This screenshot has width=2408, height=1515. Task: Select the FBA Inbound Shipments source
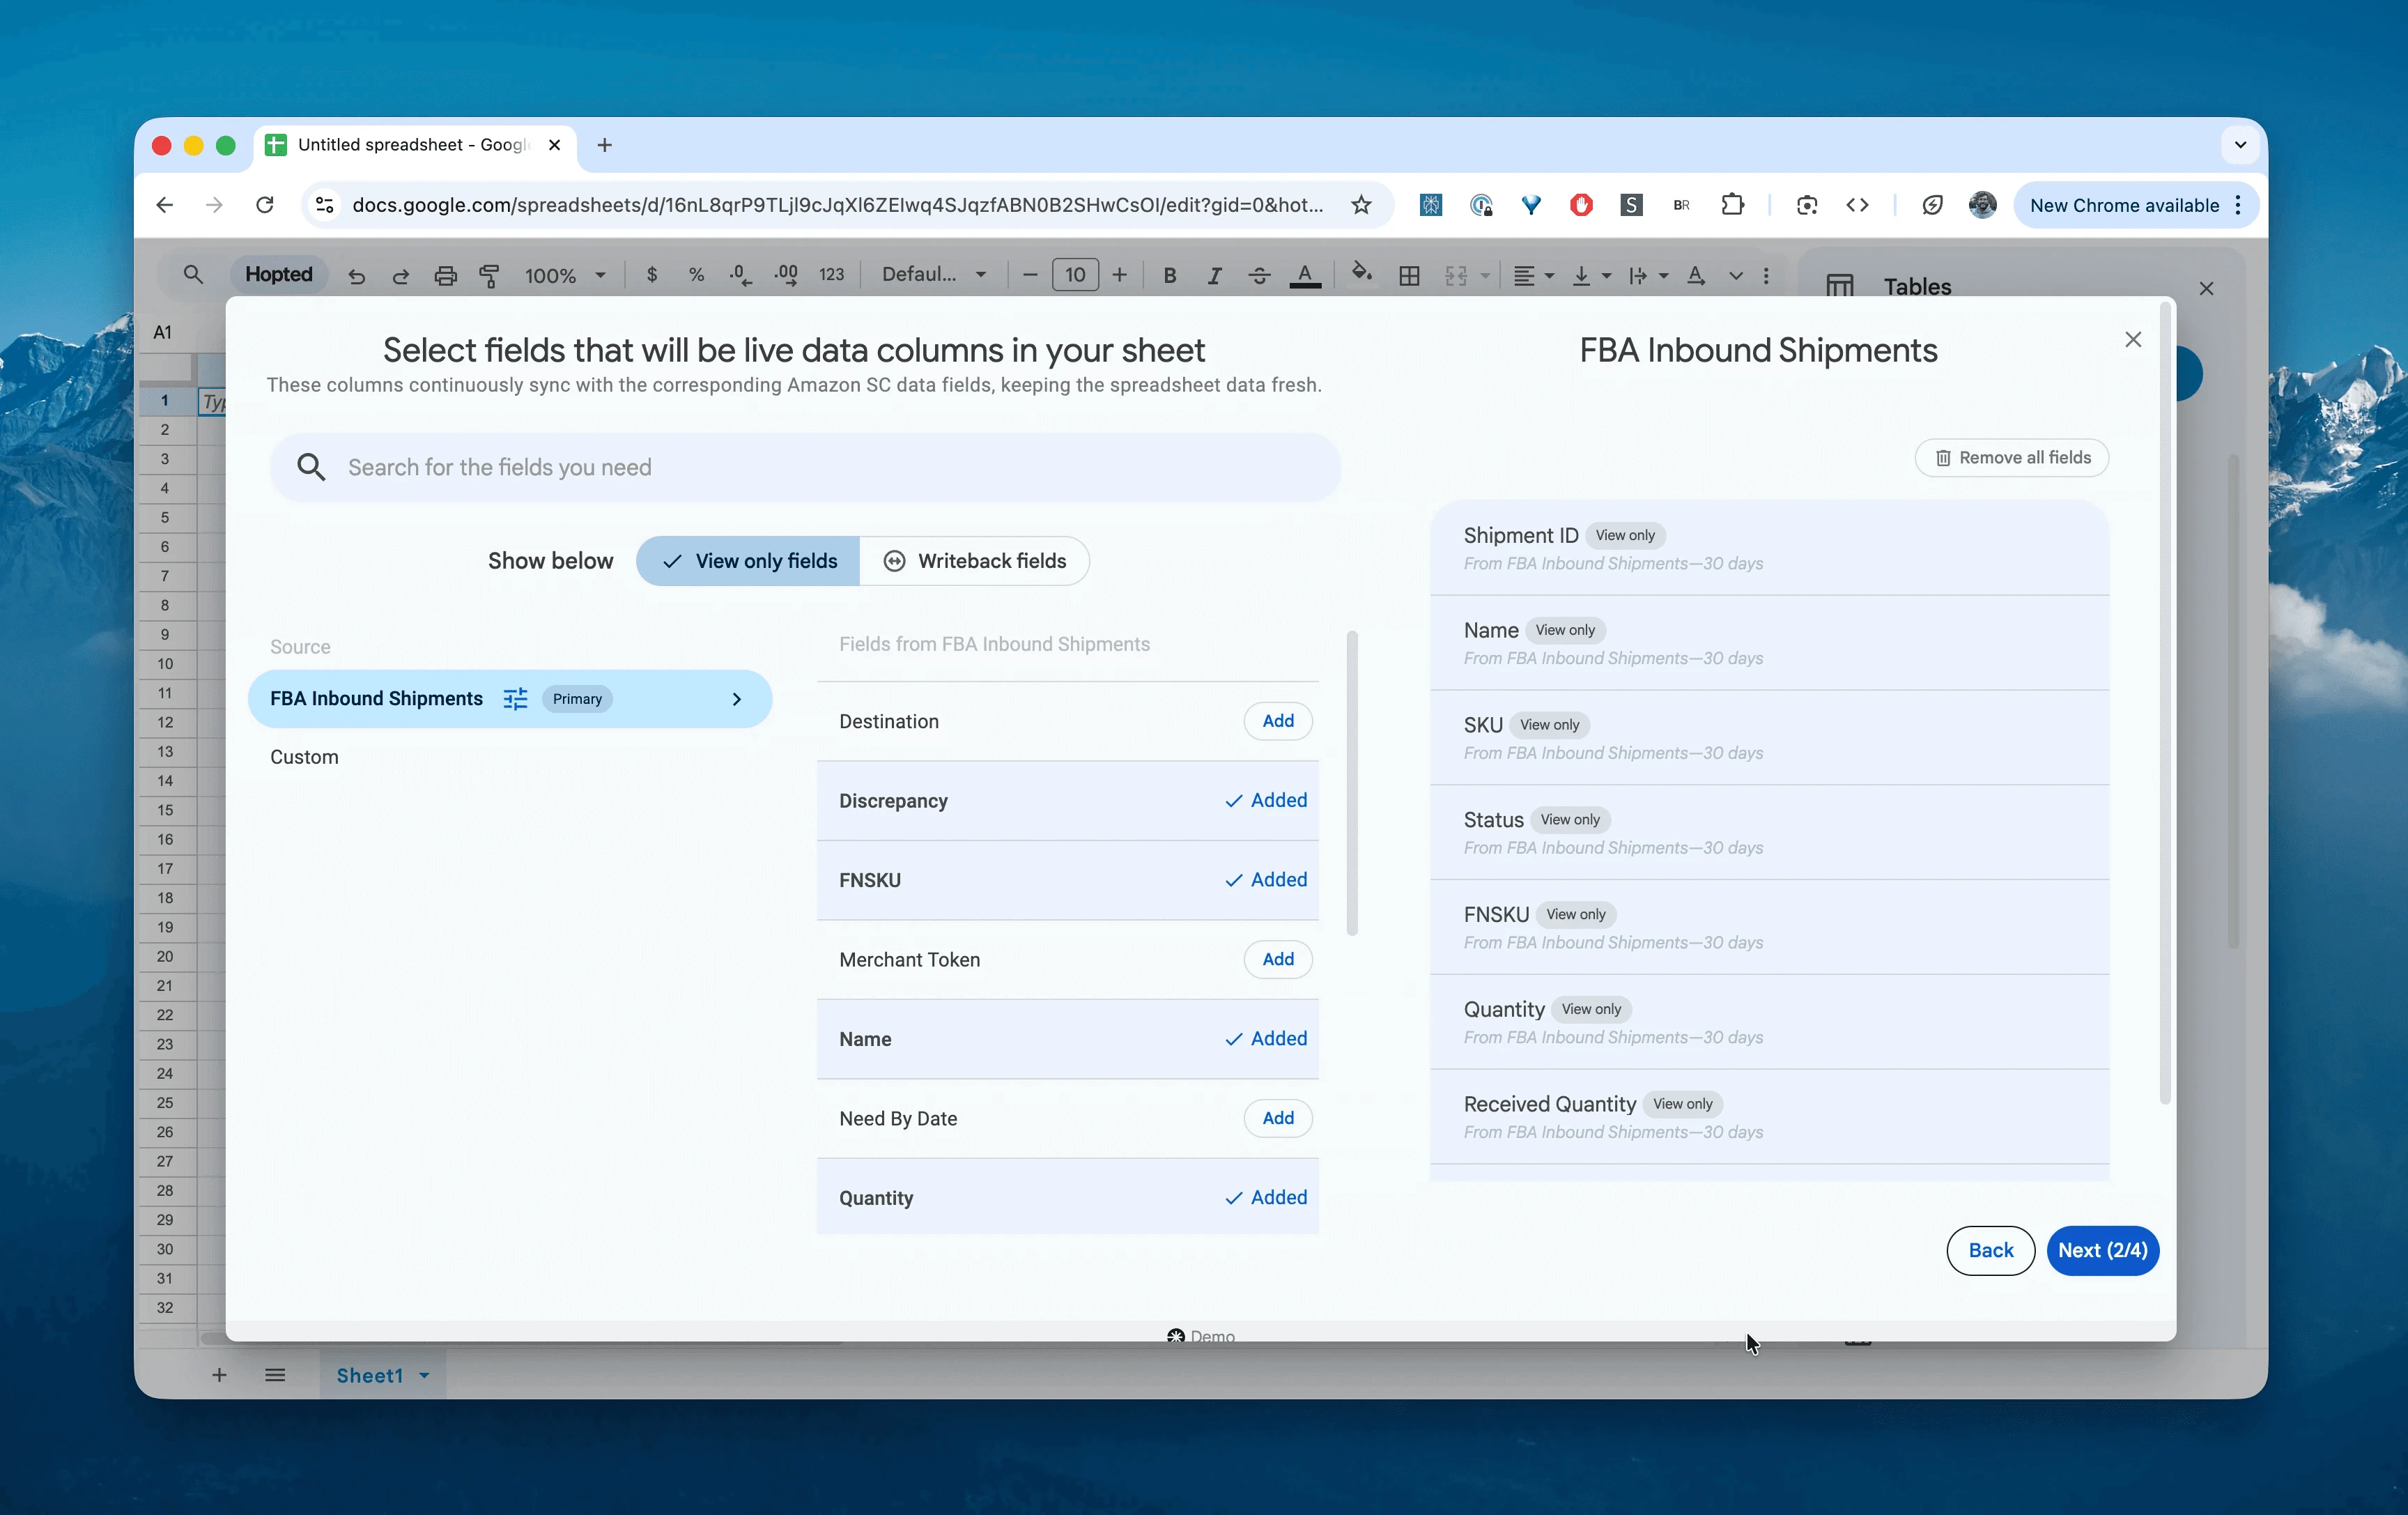click(510, 699)
